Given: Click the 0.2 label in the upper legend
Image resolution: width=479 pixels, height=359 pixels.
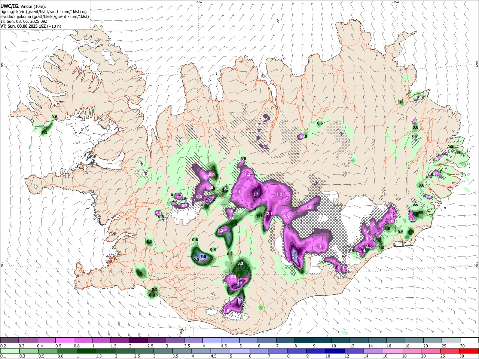Looking at the screenshot, I should tap(3, 346).
